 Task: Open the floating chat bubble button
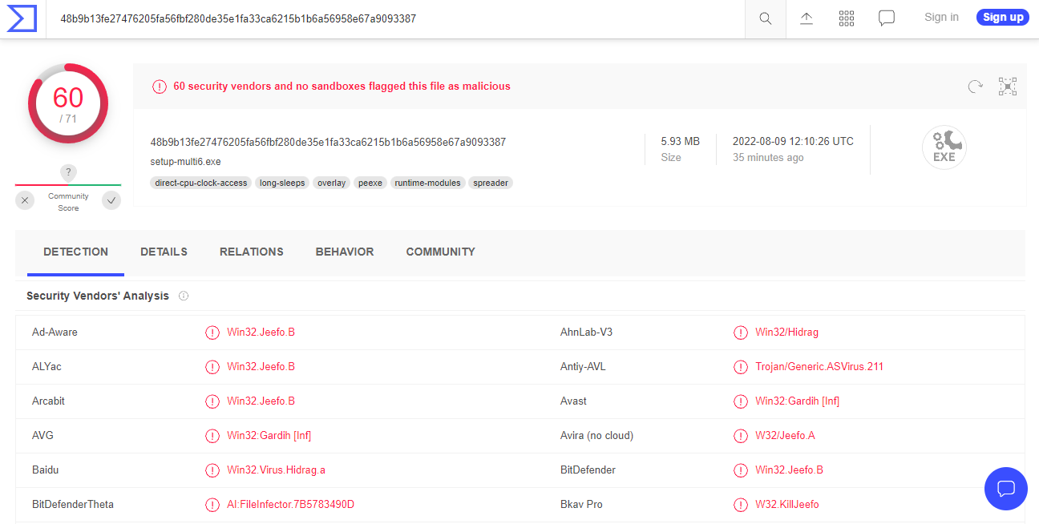[1006, 489]
